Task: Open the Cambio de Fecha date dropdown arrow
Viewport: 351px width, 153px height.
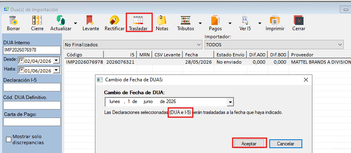Action: (230, 102)
